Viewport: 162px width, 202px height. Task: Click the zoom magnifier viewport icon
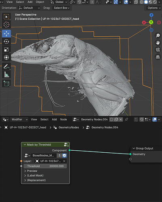(x=158, y=36)
